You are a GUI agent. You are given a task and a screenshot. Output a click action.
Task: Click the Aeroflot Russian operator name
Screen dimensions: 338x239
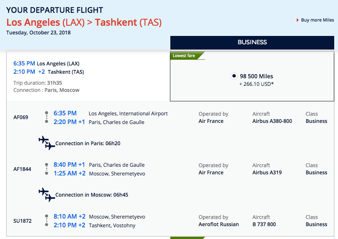pos(219,224)
